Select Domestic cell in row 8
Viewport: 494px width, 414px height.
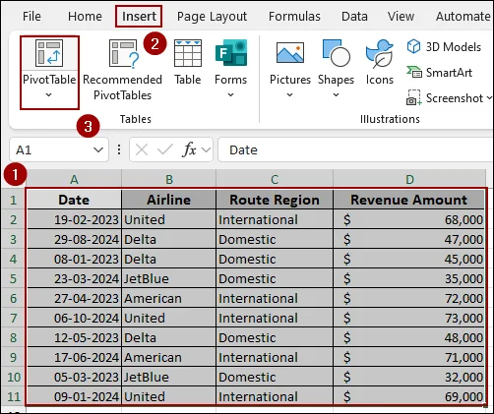[x=275, y=337]
